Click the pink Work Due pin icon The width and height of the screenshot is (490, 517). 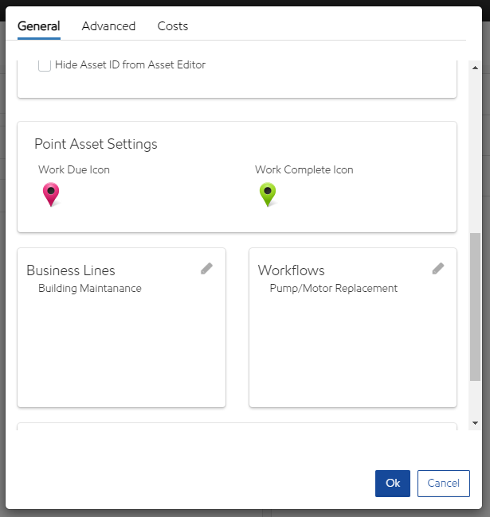[51, 194]
